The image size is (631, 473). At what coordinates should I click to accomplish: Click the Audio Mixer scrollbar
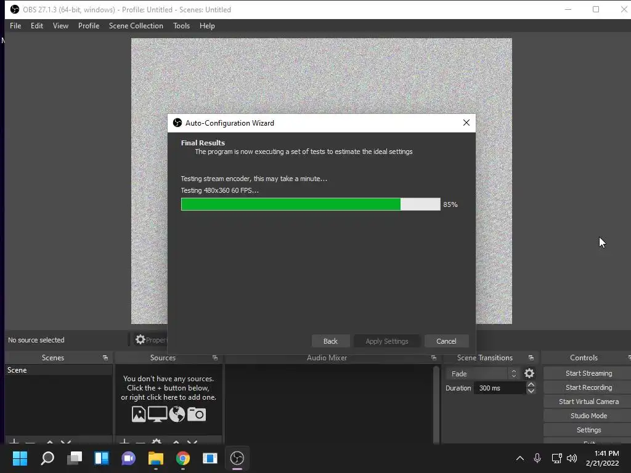tap(436, 404)
